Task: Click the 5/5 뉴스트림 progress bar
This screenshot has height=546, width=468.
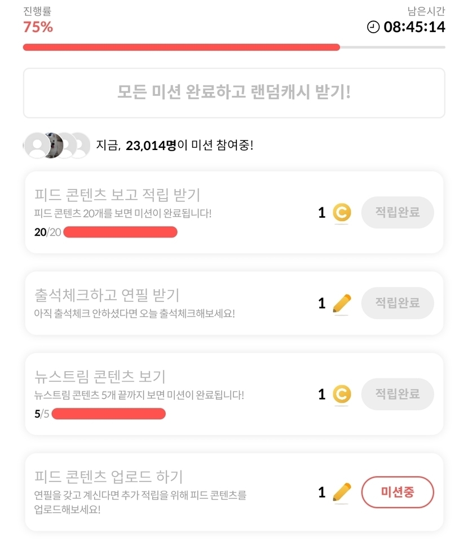Action: tap(108, 414)
